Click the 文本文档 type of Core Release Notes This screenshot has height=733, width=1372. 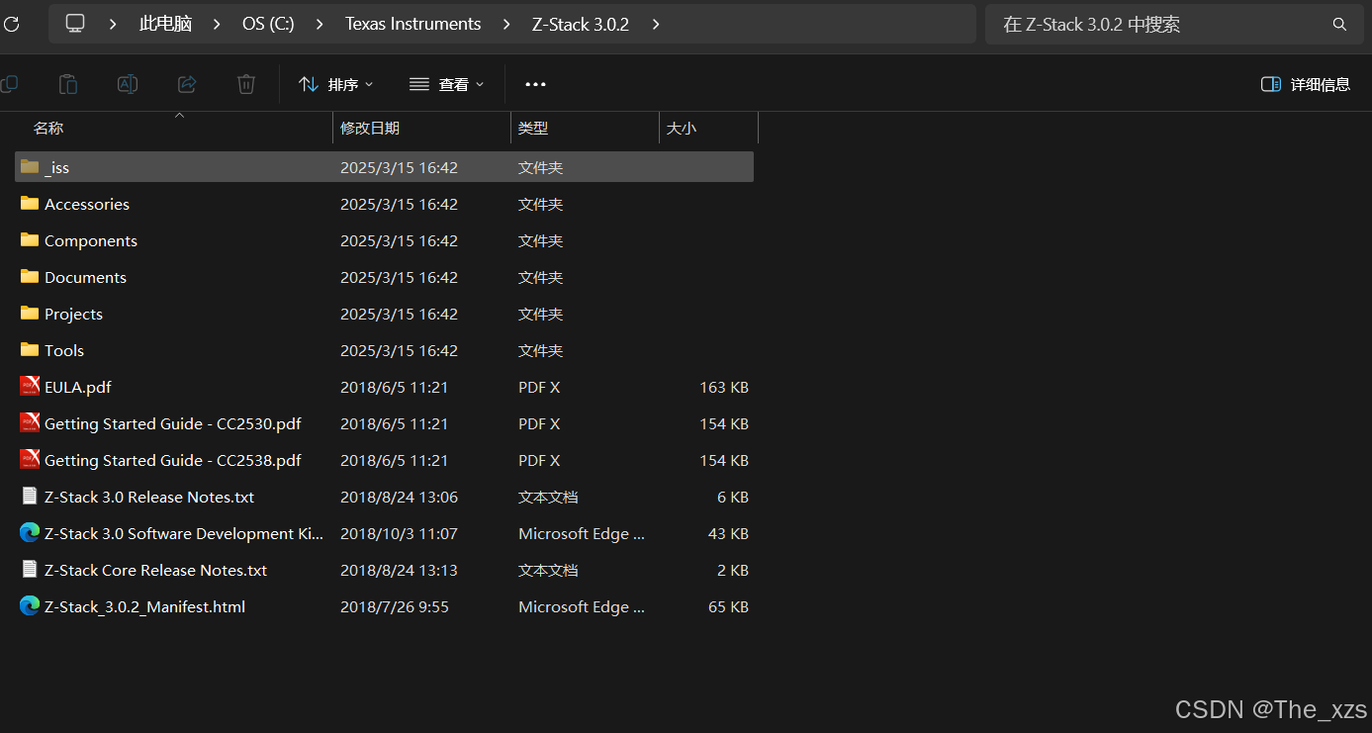click(x=548, y=570)
